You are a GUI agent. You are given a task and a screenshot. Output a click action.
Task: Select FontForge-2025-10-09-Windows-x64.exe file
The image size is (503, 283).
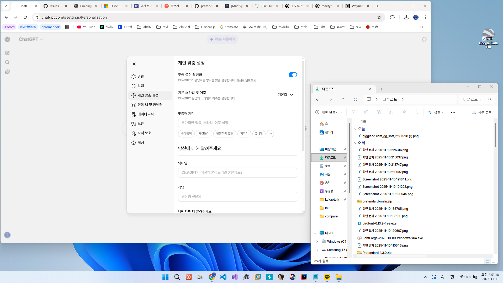[393, 238]
